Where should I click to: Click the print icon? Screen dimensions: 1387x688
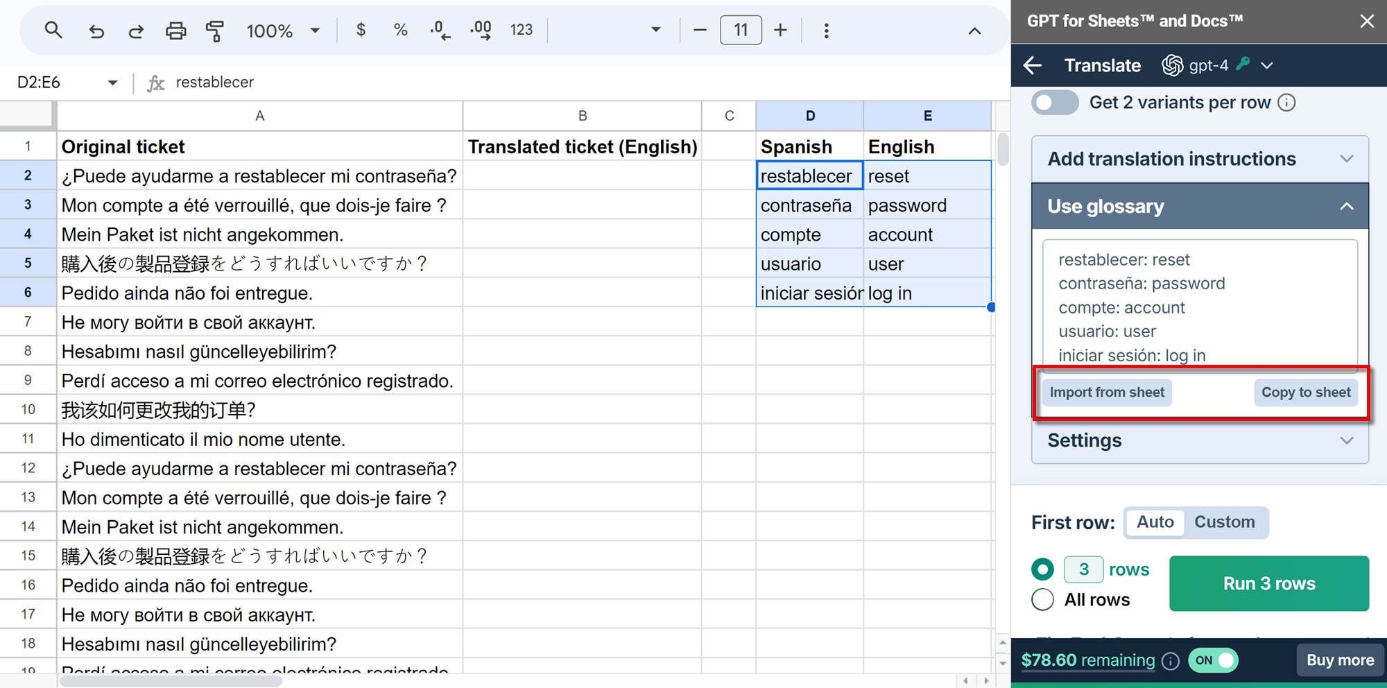pos(175,31)
